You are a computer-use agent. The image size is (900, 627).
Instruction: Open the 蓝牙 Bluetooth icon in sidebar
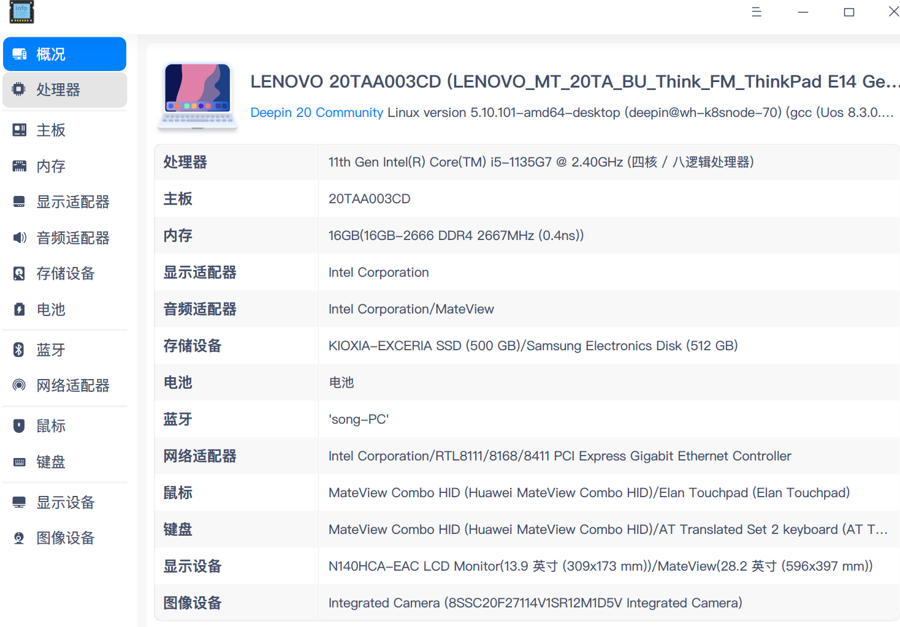(20, 350)
